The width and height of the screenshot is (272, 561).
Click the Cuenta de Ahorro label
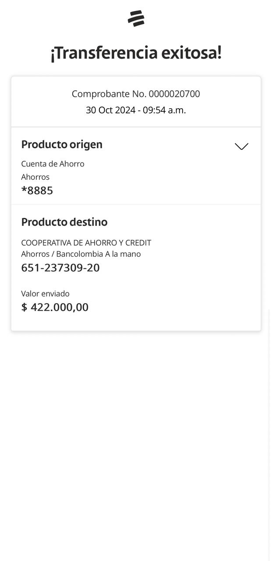click(53, 163)
